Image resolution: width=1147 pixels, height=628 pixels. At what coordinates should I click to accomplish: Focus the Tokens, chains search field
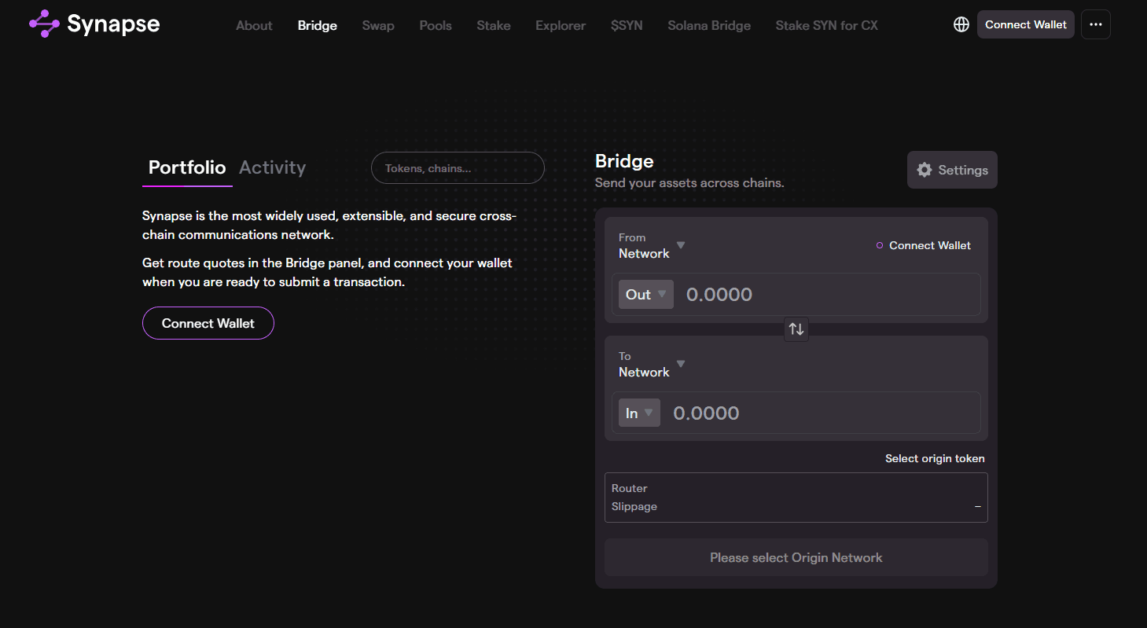point(458,168)
